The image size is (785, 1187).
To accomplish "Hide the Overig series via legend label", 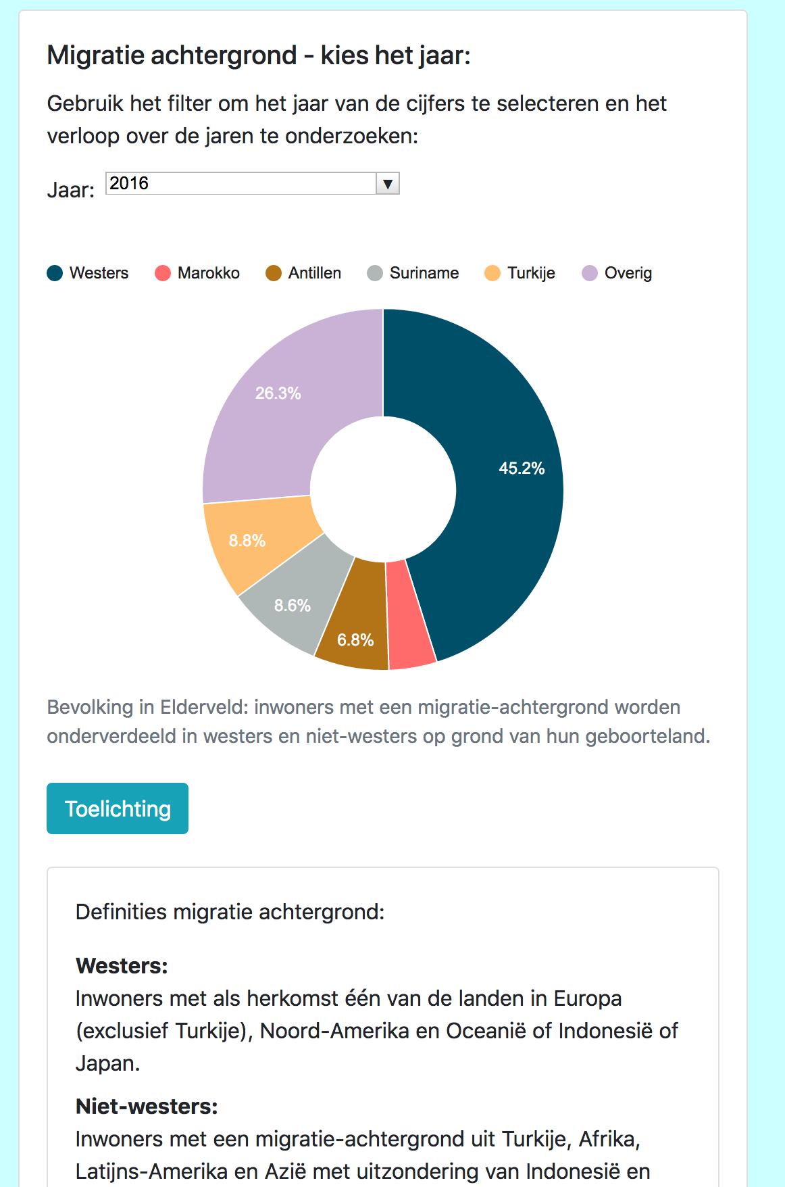I will pos(628,273).
